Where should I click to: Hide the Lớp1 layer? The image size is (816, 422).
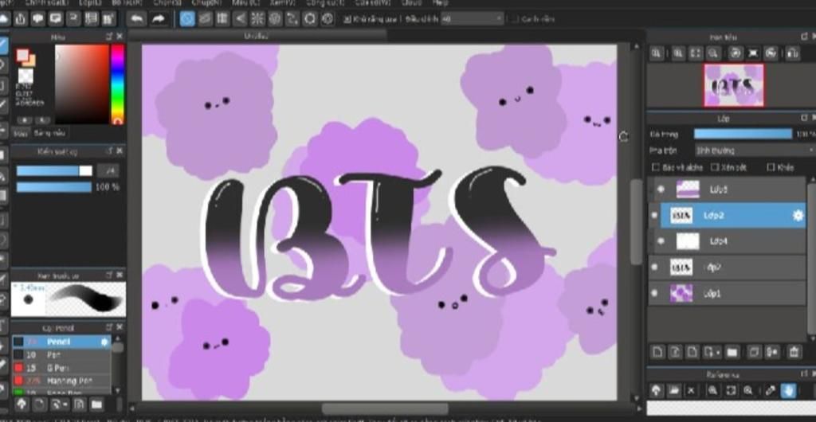[x=655, y=293]
